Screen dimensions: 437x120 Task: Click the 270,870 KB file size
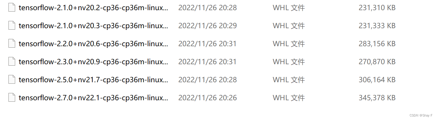click(x=377, y=62)
